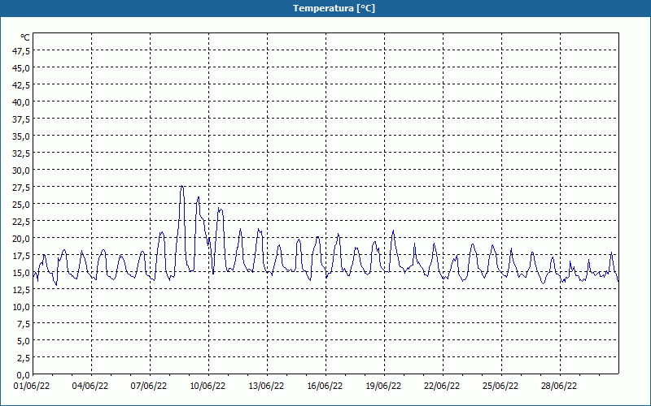Click the 0,0 y-axis value
The width and height of the screenshot is (651, 406).
(x=24, y=375)
